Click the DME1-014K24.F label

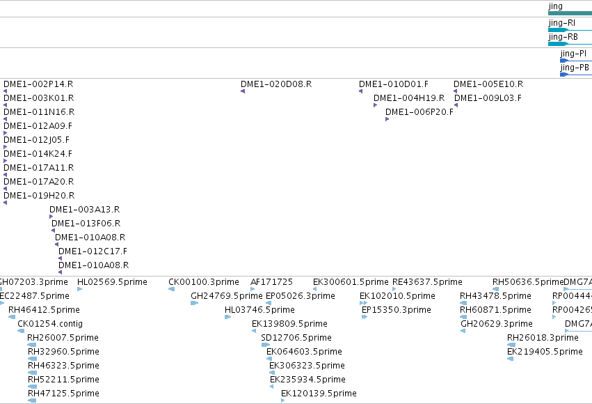pos(38,154)
